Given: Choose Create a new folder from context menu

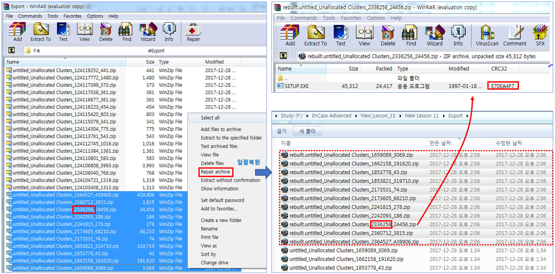Looking at the screenshot, I should point(221,220).
